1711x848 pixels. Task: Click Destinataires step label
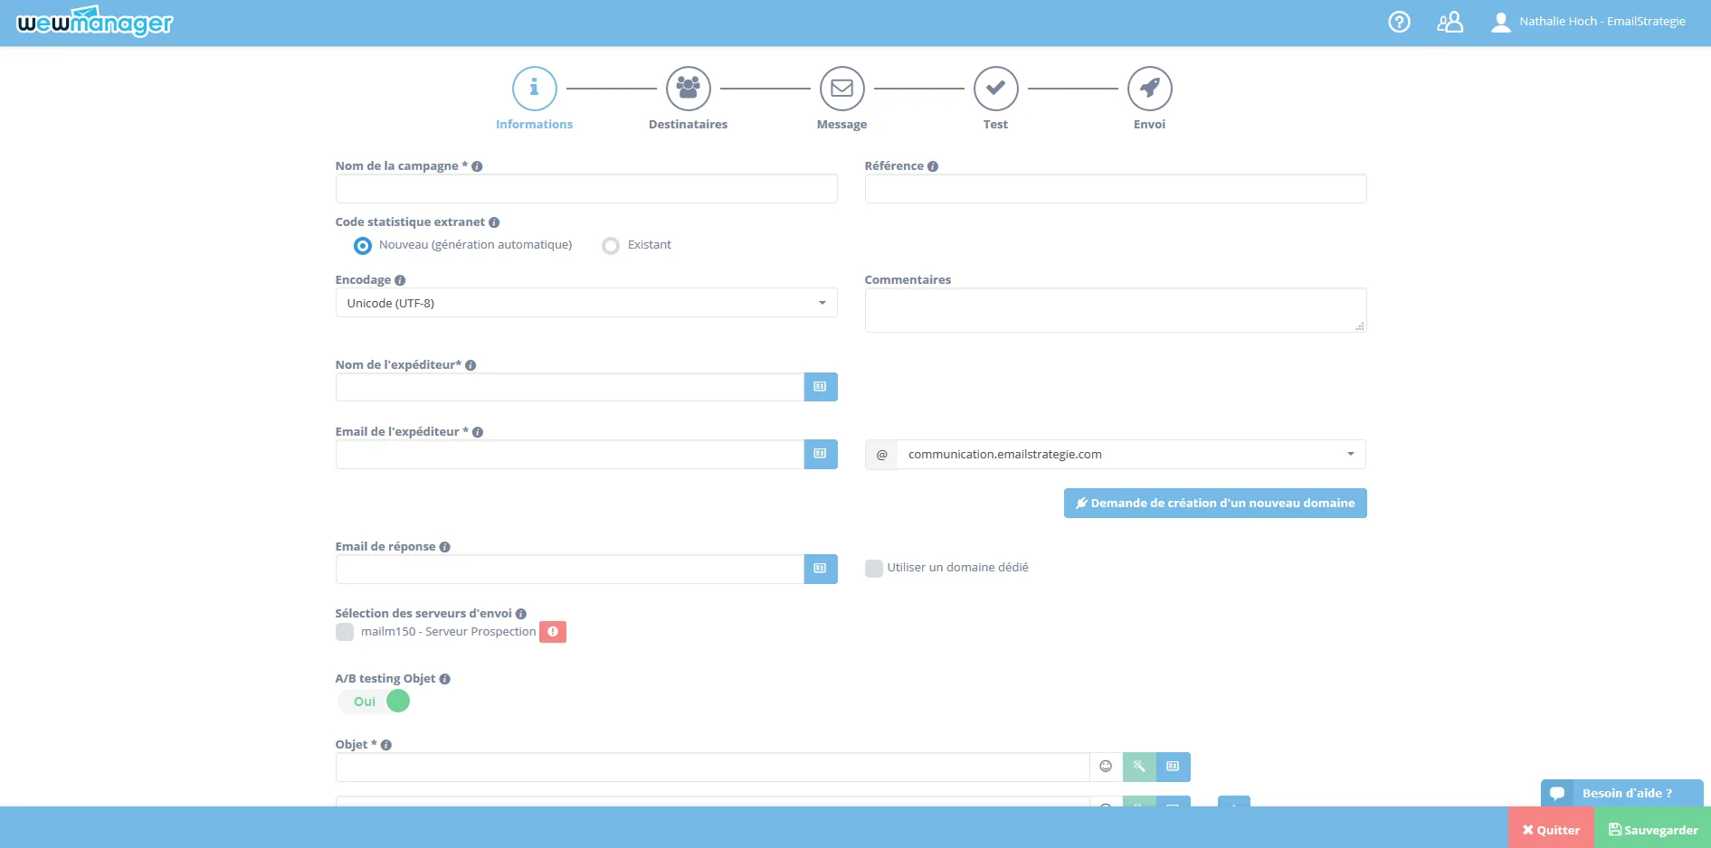tap(688, 125)
